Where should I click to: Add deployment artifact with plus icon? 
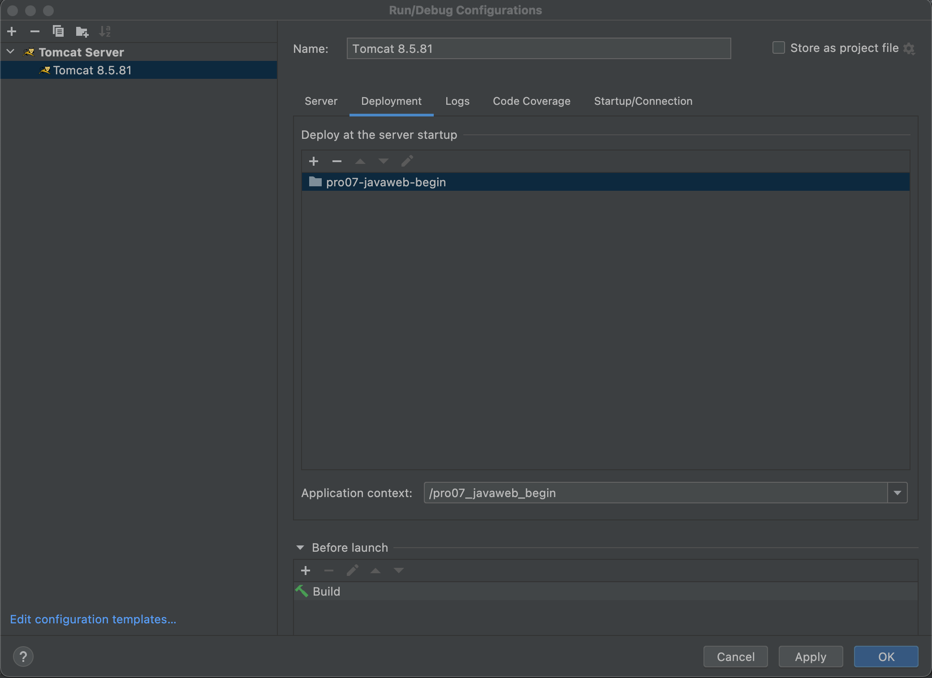[314, 161]
